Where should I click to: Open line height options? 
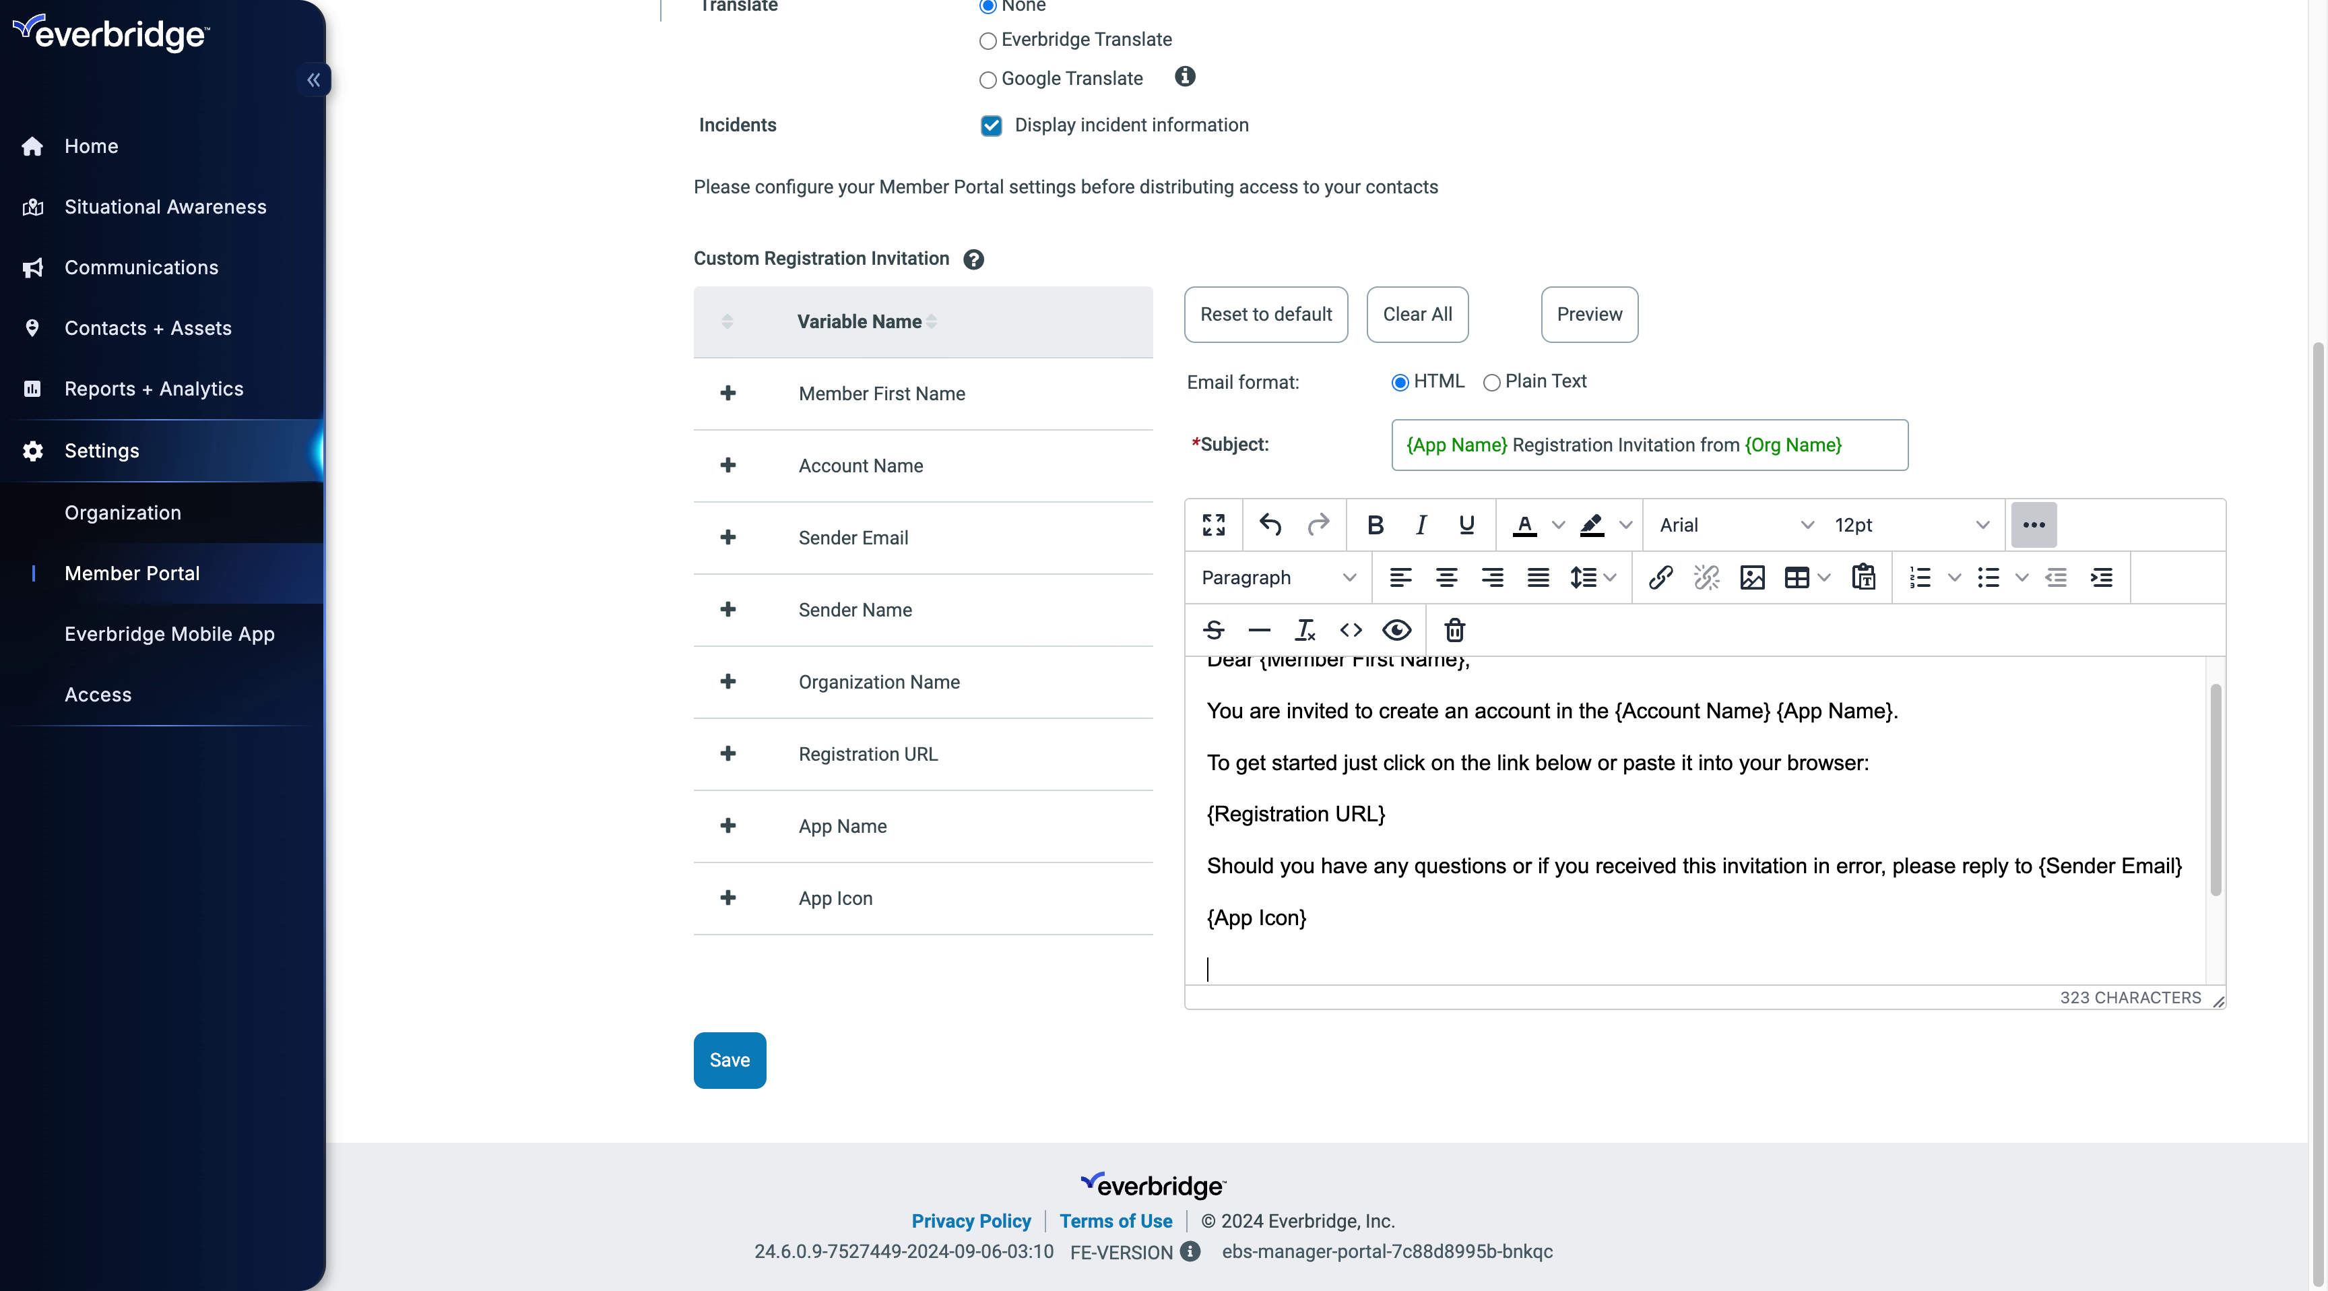(x=1592, y=577)
